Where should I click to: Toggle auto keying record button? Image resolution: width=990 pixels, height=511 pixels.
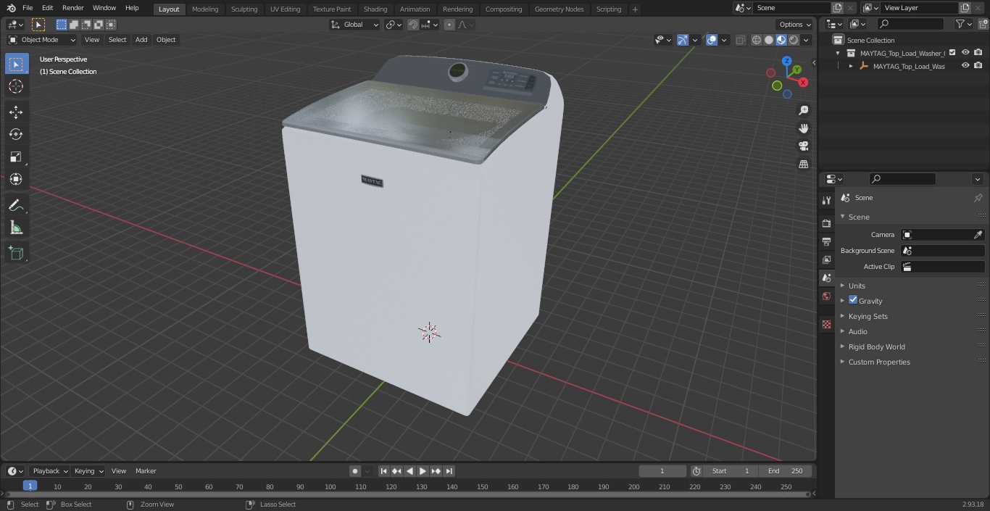(x=355, y=471)
